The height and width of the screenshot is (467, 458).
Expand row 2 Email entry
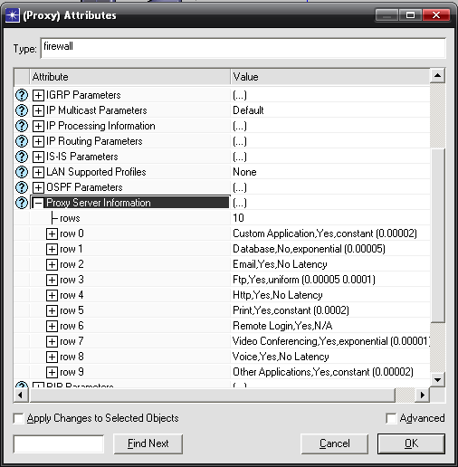click(x=52, y=264)
